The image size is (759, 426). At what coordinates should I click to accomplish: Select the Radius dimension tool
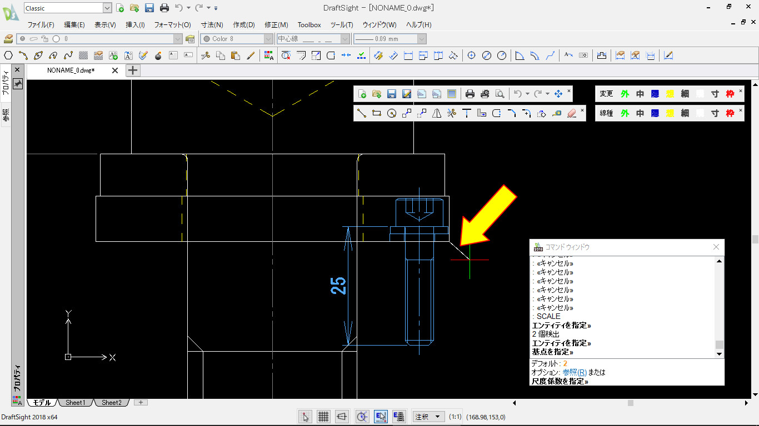[x=502, y=55]
